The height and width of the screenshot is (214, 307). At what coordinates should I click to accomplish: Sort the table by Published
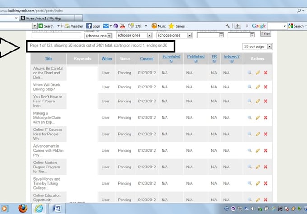tap(195, 56)
